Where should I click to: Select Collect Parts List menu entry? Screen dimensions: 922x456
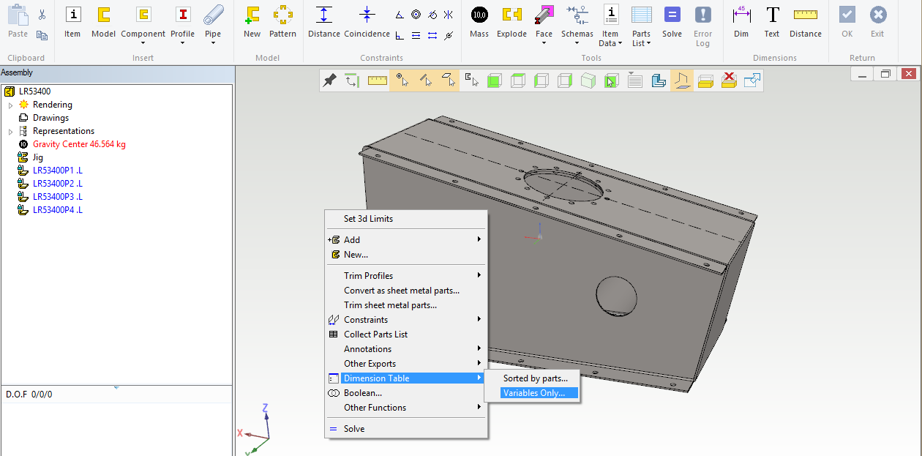click(375, 334)
